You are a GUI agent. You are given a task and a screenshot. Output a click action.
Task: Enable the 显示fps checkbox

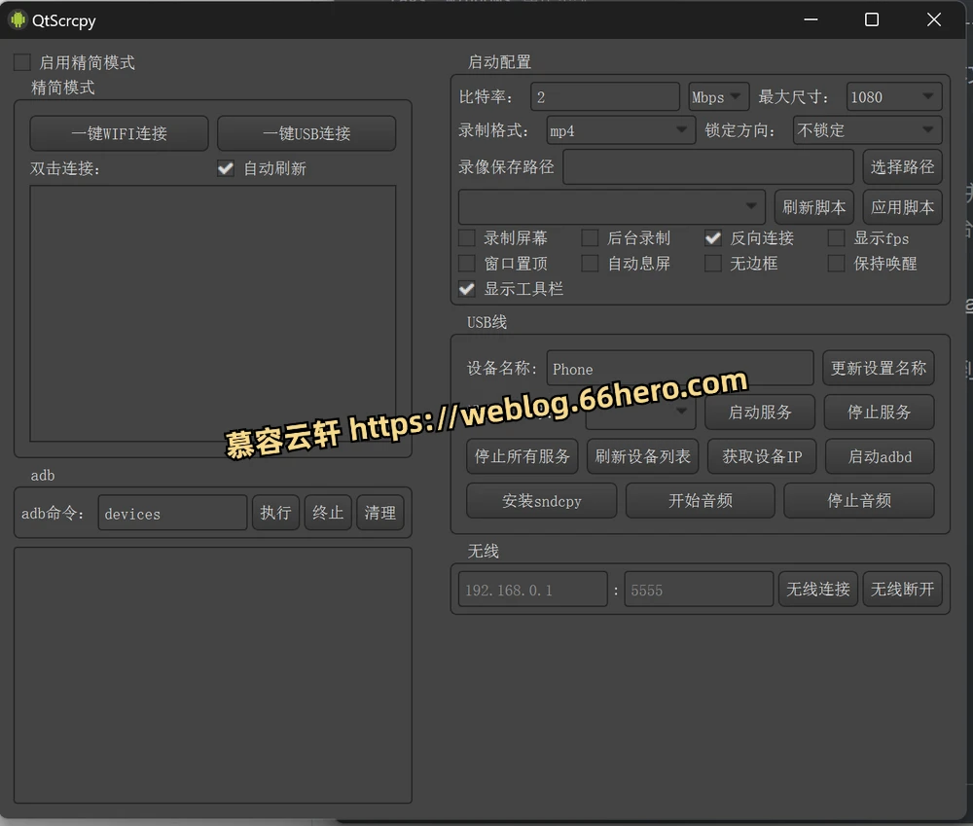[x=836, y=238]
